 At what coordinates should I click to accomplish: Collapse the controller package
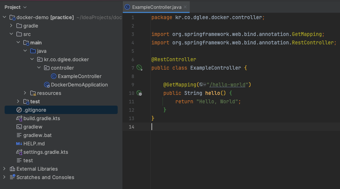point(39,68)
